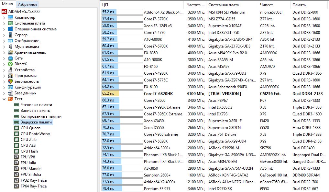Click the FP64 Ray-Trace percent icon
This screenshot has height=192, width=329.
click(16, 186)
